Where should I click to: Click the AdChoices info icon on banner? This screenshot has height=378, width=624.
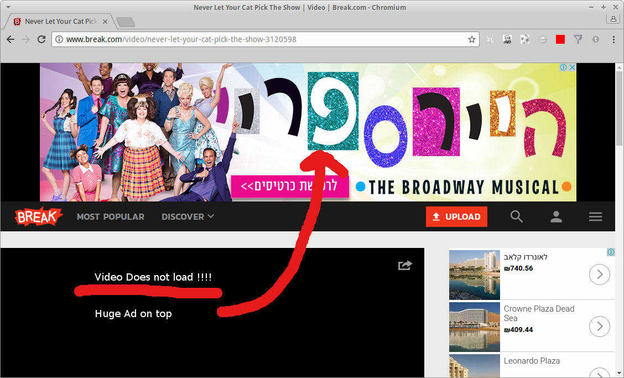[564, 68]
